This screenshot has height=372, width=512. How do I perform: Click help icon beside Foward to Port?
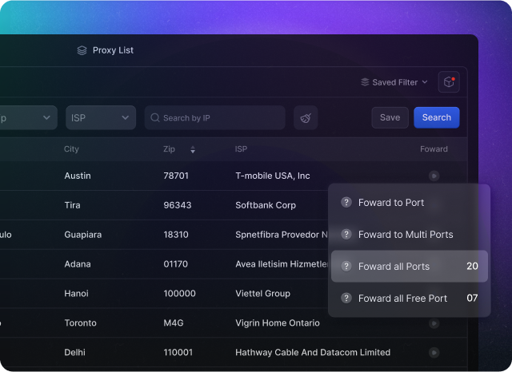click(346, 203)
